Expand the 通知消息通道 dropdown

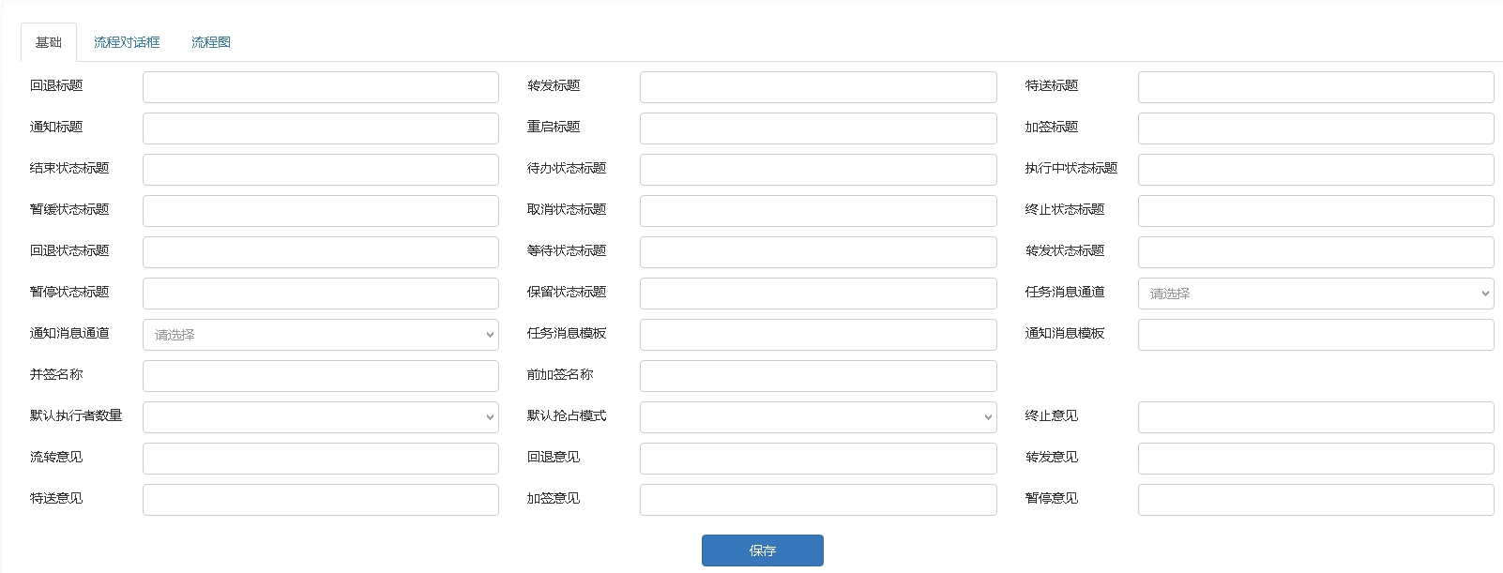tap(320, 335)
